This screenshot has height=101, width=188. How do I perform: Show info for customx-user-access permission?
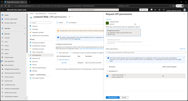[x=125, y=75]
